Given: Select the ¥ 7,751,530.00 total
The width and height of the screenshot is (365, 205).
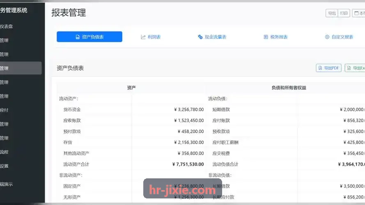Looking at the screenshot, I should (x=188, y=164).
